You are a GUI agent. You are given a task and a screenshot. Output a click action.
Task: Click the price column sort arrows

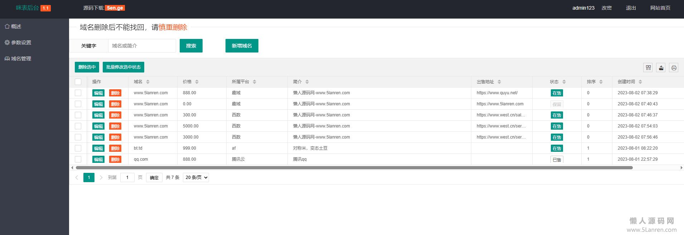197,82
